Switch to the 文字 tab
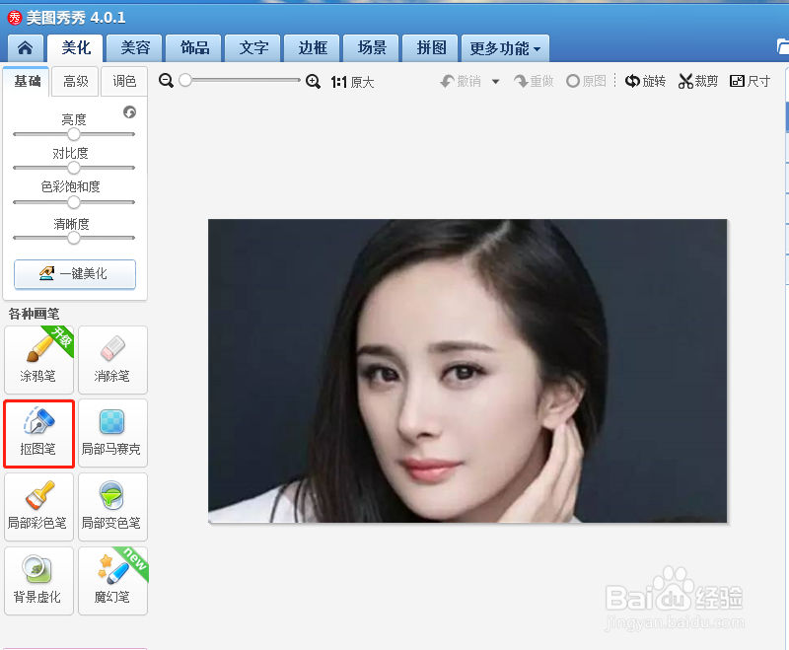The image size is (789, 650). pyautogui.click(x=253, y=48)
